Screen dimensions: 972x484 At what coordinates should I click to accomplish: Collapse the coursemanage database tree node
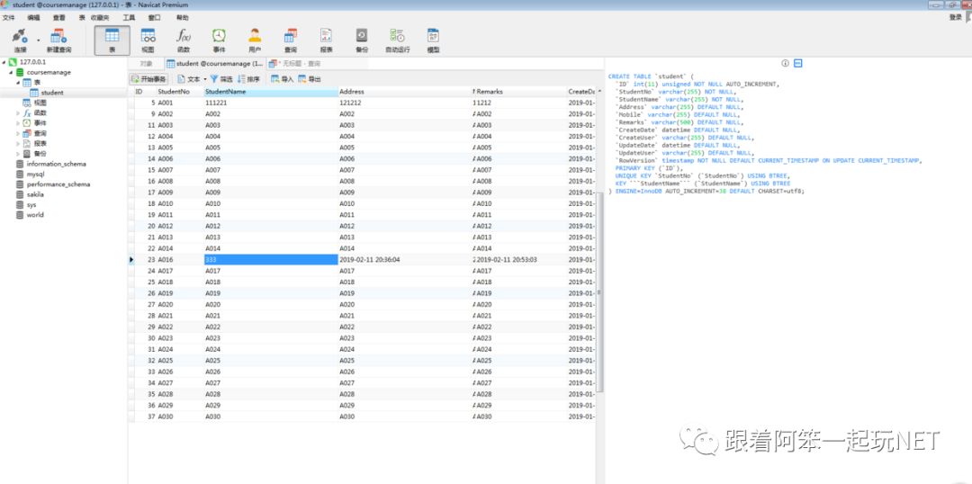12,72
